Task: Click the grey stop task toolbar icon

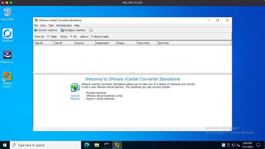Action: 91,30
